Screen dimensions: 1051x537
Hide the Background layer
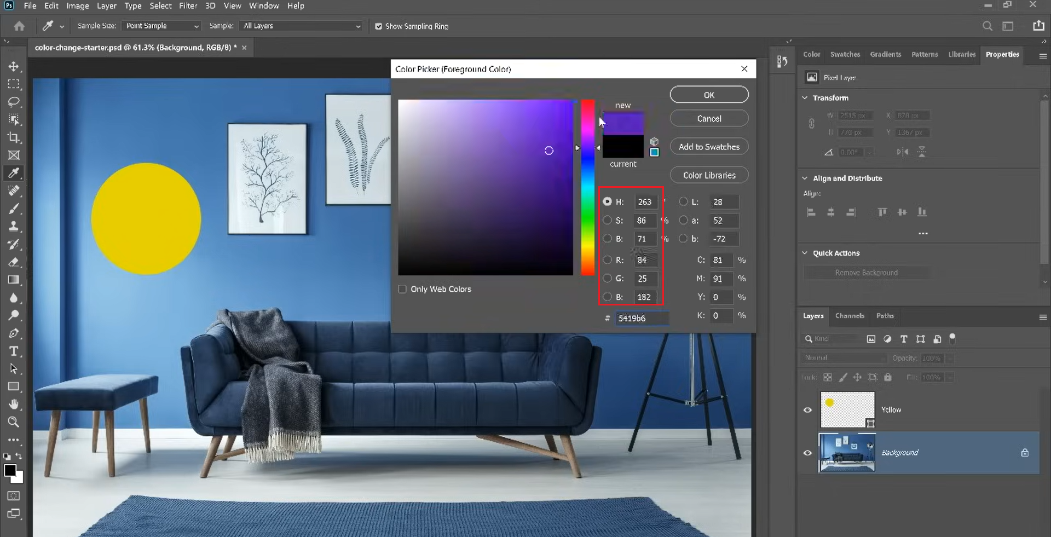click(x=808, y=453)
